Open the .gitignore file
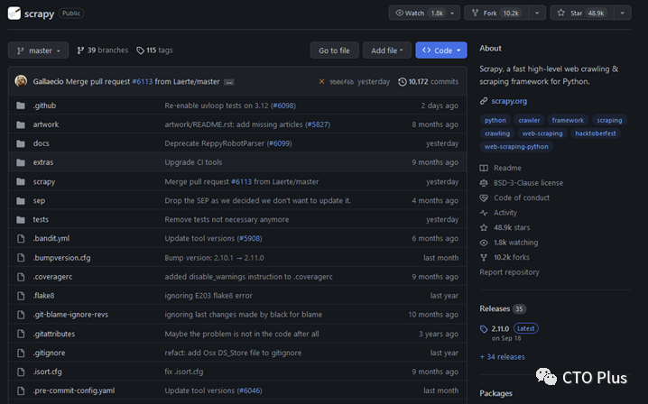This screenshot has width=648, height=404. point(49,353)
